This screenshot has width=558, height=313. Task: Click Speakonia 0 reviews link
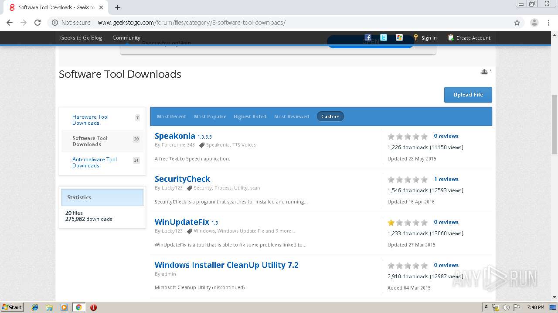[x=446, y=136]
